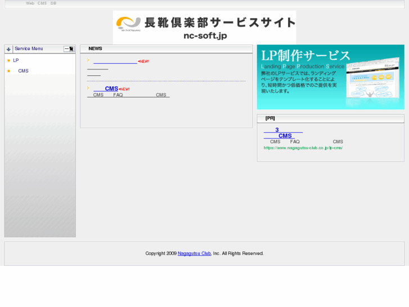This screenshot has height=307, width=409.
Task: Click the NEWS panel header
Action: pos(167,49)
